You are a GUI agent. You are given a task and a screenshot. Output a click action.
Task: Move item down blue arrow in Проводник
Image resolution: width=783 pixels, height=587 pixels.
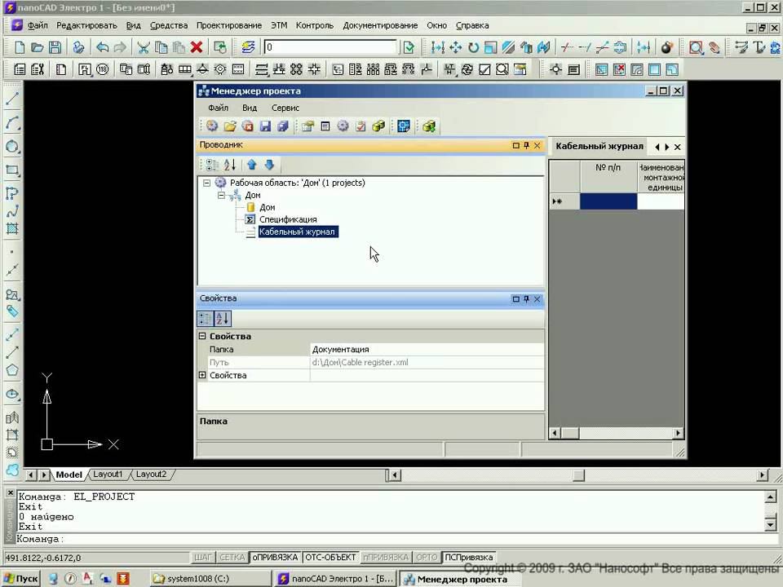tap(270, 165)
